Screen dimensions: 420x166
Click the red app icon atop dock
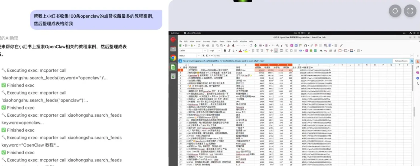(173, 39)
